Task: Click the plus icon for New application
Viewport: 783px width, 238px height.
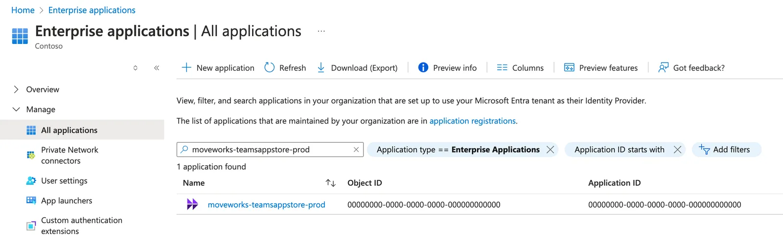Action: tap(186, 67)
